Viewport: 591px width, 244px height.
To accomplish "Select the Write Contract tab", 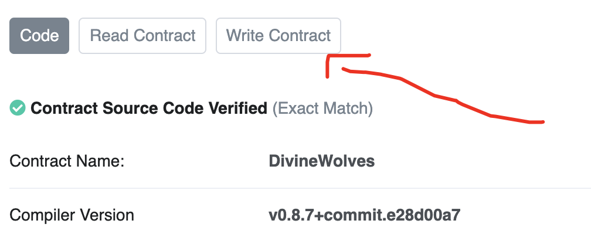I will pyautogui.click(x=278, y=36).
